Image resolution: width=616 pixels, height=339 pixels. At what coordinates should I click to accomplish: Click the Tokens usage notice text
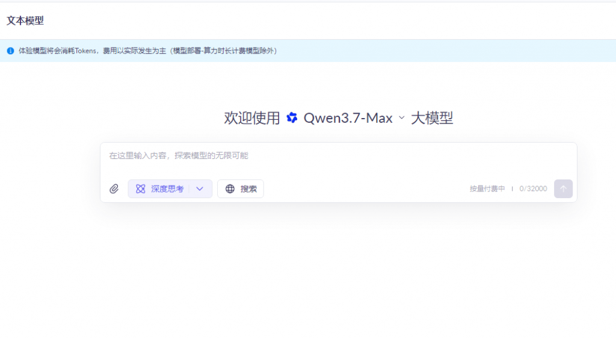click(148, 51)
